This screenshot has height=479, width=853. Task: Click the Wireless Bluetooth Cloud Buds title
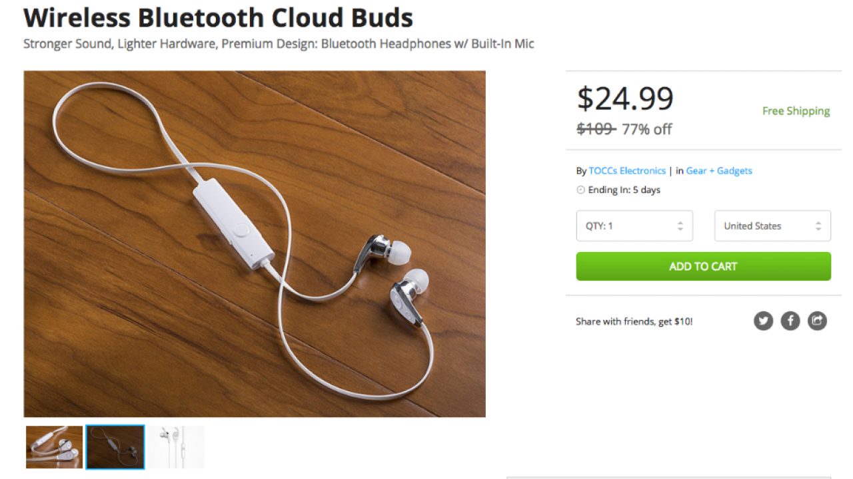218,18
